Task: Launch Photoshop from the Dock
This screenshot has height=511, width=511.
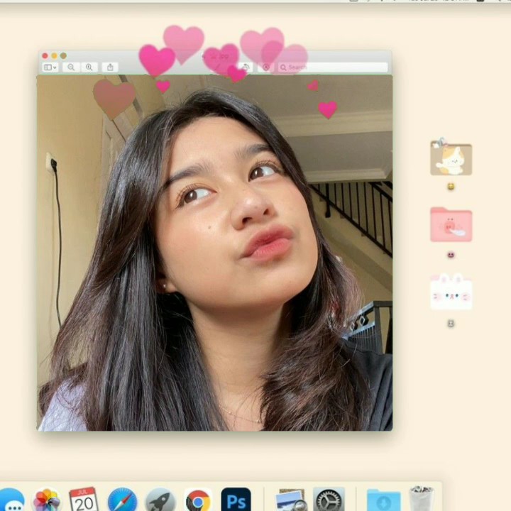Action: pos(236,500)
